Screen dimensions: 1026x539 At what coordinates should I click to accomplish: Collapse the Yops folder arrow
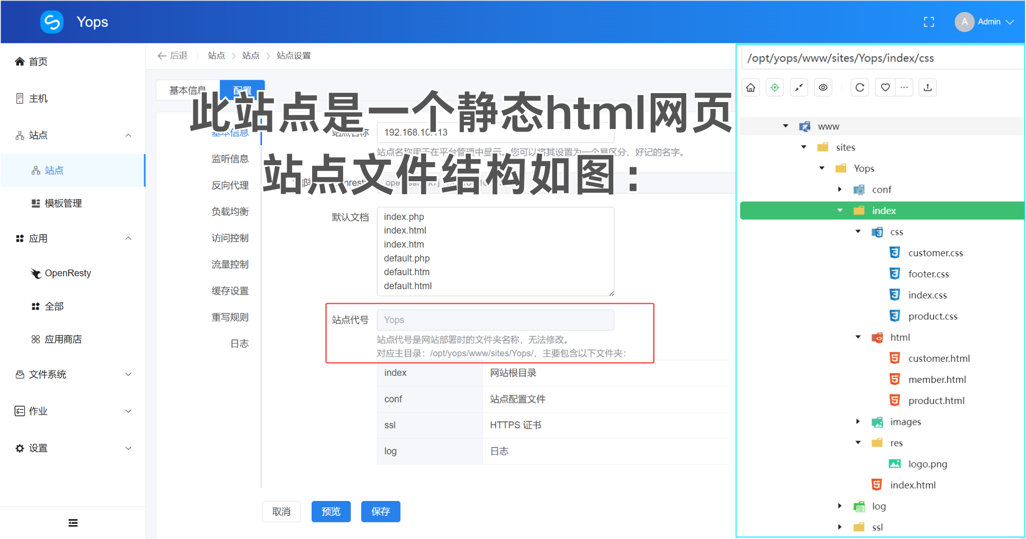[822, 168]
